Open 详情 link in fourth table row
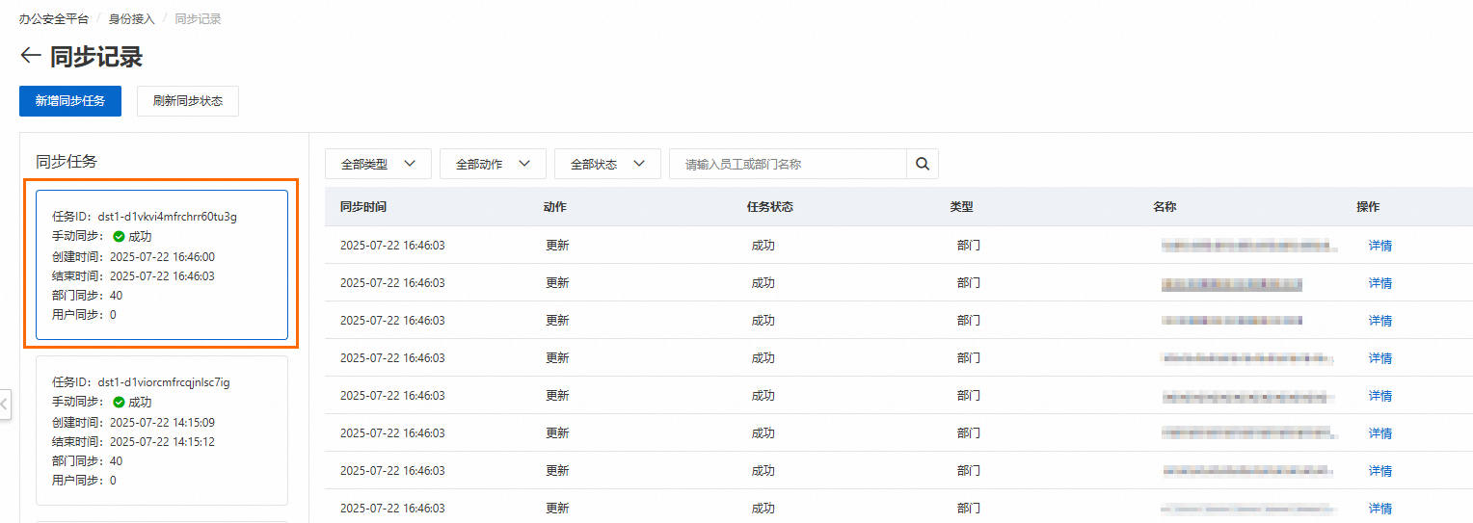 click(x=1380, y=357)
